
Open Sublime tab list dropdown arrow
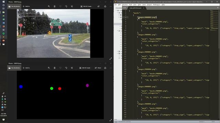click(218, 8)
